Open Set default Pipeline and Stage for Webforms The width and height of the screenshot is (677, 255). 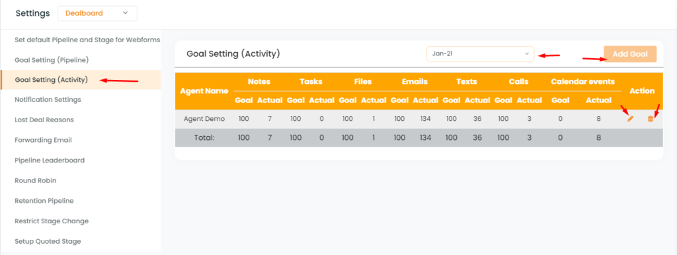point(88,40)
